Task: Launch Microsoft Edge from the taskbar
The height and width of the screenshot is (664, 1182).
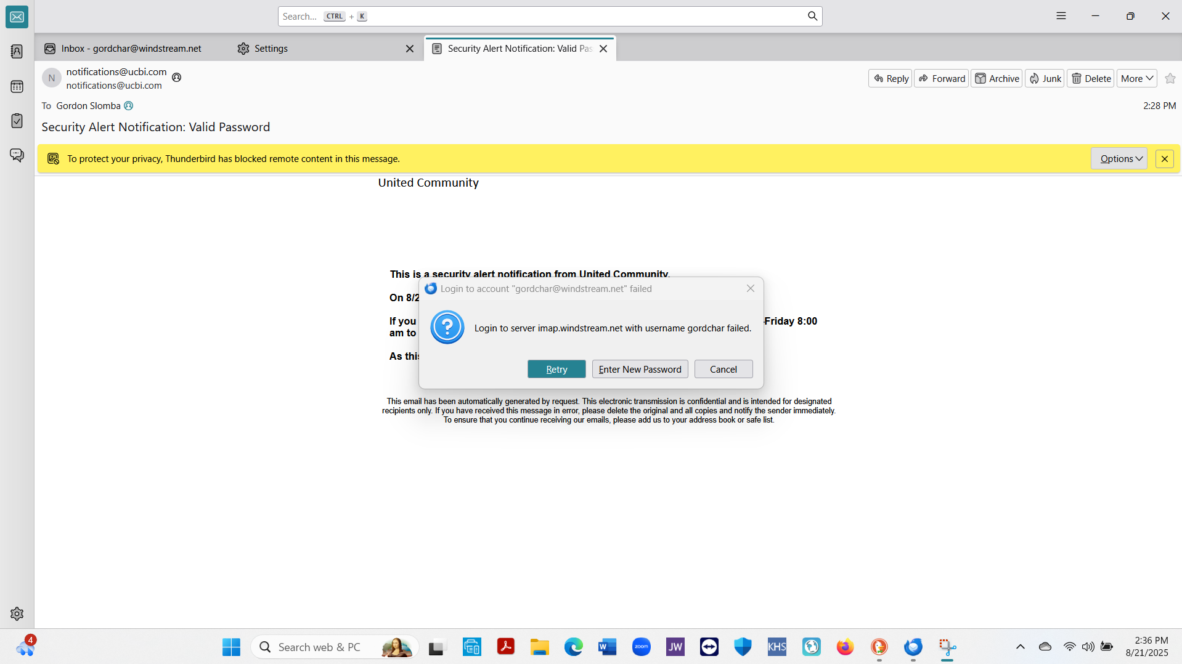Action: click(x=573, y=647)
